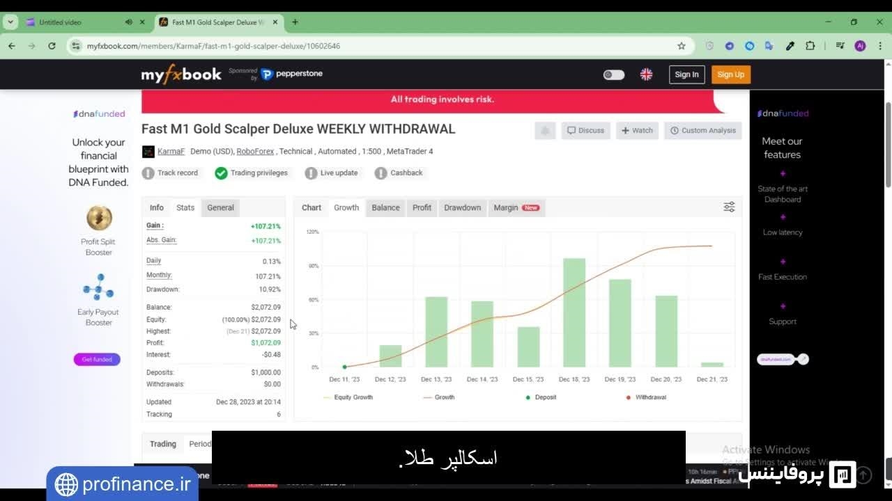Toggle the dark mode switch
The height and width of the screenshot is (501, 892).
[x=614, y=74]
